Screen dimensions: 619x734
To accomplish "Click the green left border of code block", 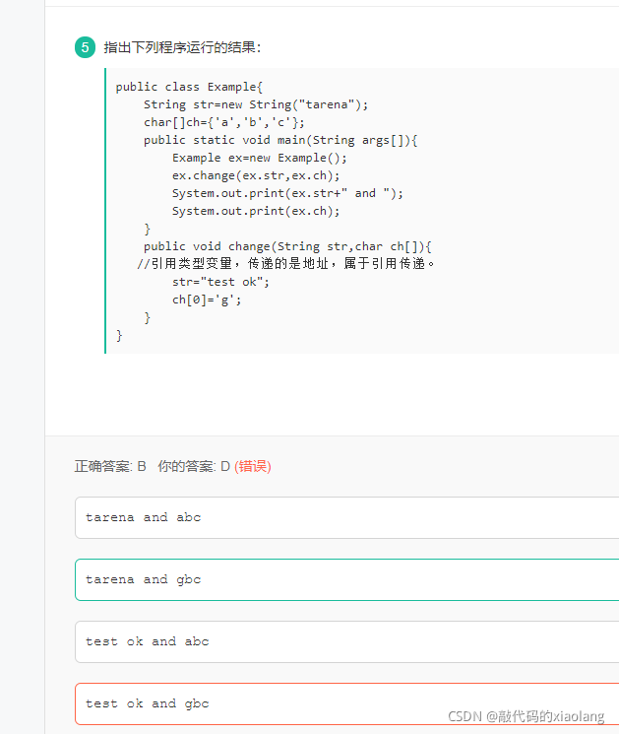I will tap(105, 211).
